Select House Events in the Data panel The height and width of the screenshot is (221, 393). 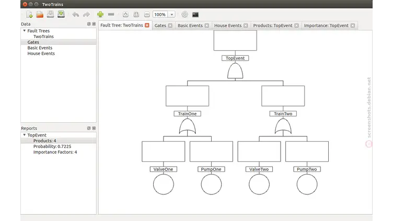point(41,53)
